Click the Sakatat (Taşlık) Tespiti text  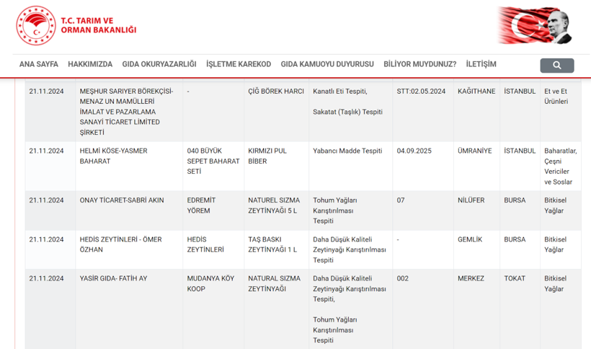pyautogui.click(x=347, y=112)
